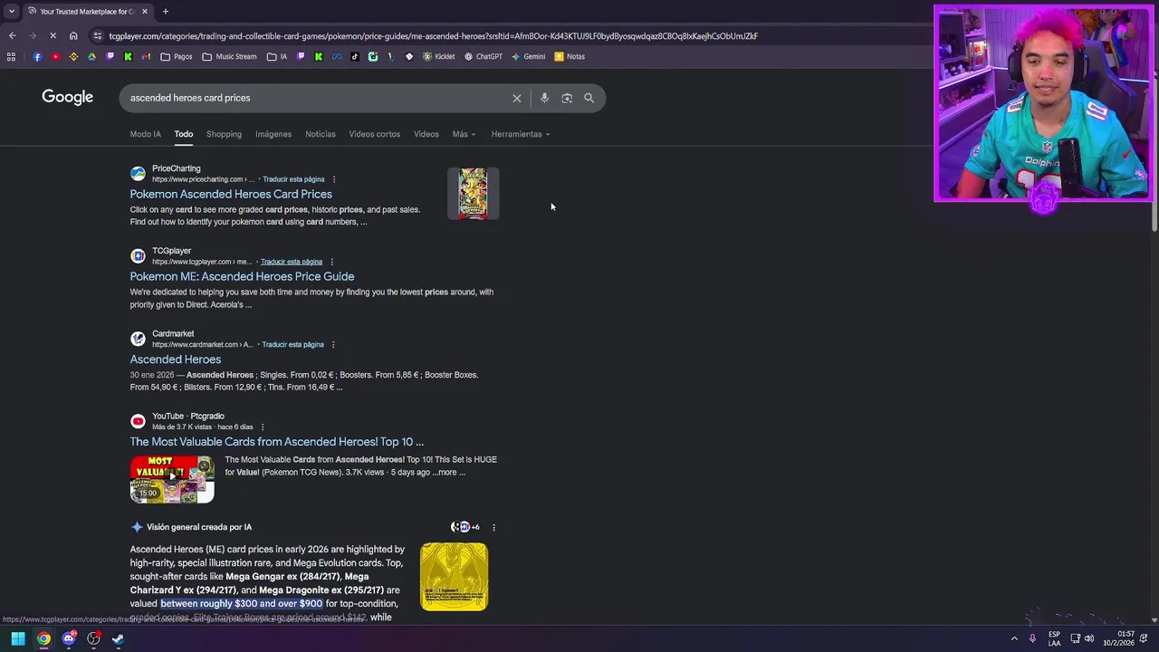This screenshot has width=1159, height=652.
Task: Switch to Noticias results tab
Action: point(321,134)
